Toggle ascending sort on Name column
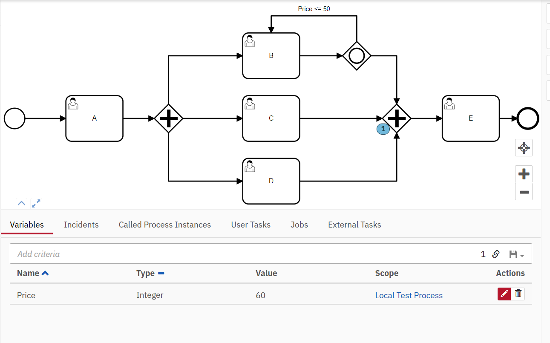Image resolution: width=550 pixels, height=343 pixels. 45,273
